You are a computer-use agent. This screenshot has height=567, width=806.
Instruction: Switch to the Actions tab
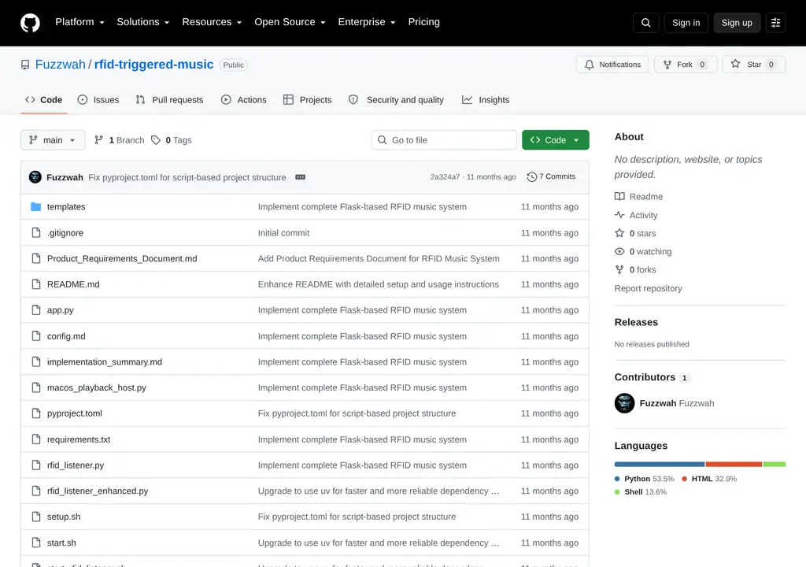(x=244, y=100)
